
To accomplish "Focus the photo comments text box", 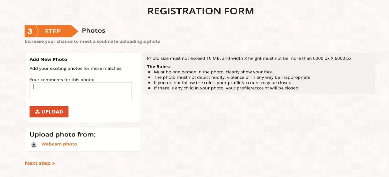I will pyautogui.click(x=81, y=91).
